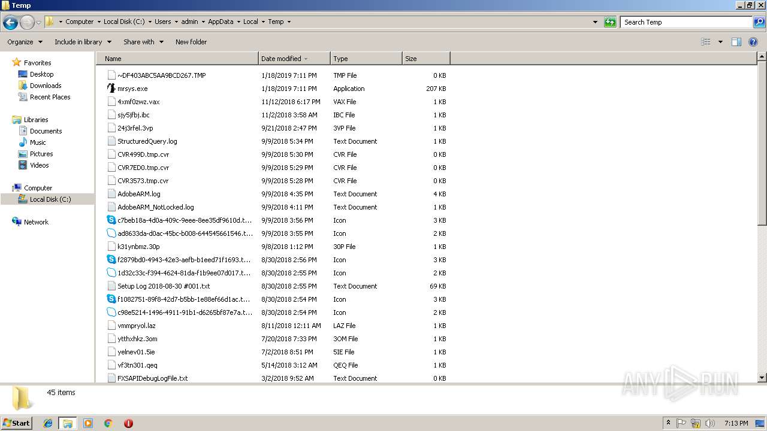This screenshot has height=431, width=767.
Task: Click the Change your view icon
Action: (706, 42)
